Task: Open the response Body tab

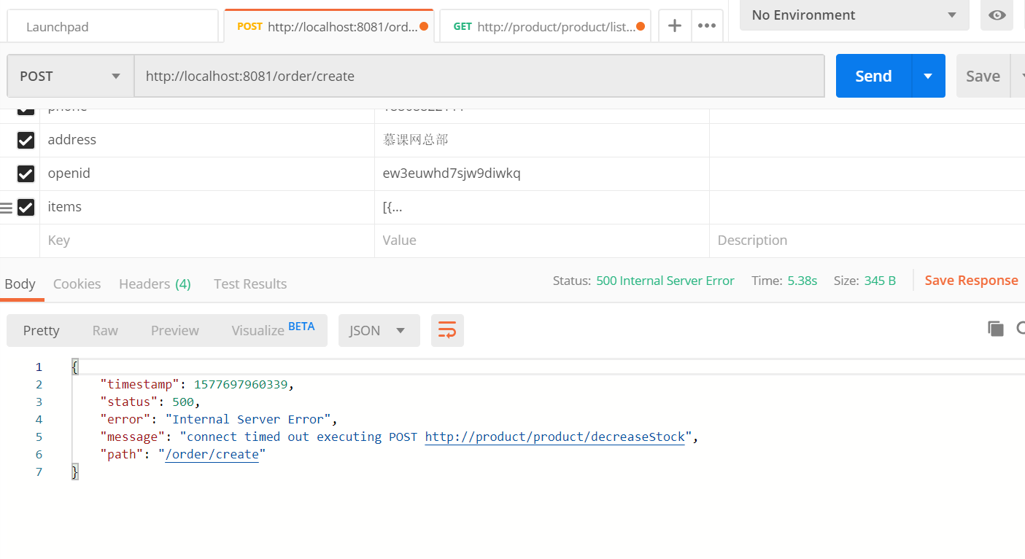Action: [x=20, y=284]
